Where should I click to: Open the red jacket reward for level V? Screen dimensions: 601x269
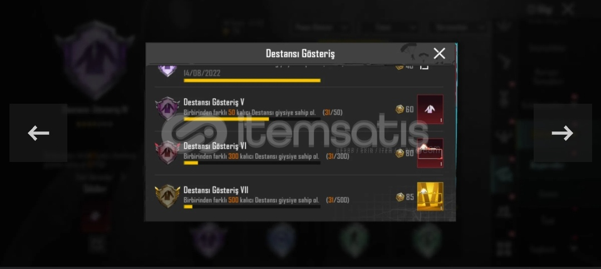[430, 109]
